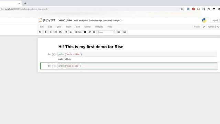Paste cells below icon
Image resolution: width=220 pixels, height=124 pixels.
click(60, 32)
